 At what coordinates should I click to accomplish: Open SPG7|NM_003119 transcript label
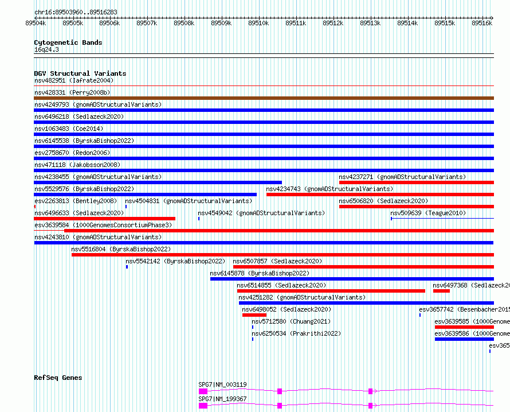click(x=222, y=384)
